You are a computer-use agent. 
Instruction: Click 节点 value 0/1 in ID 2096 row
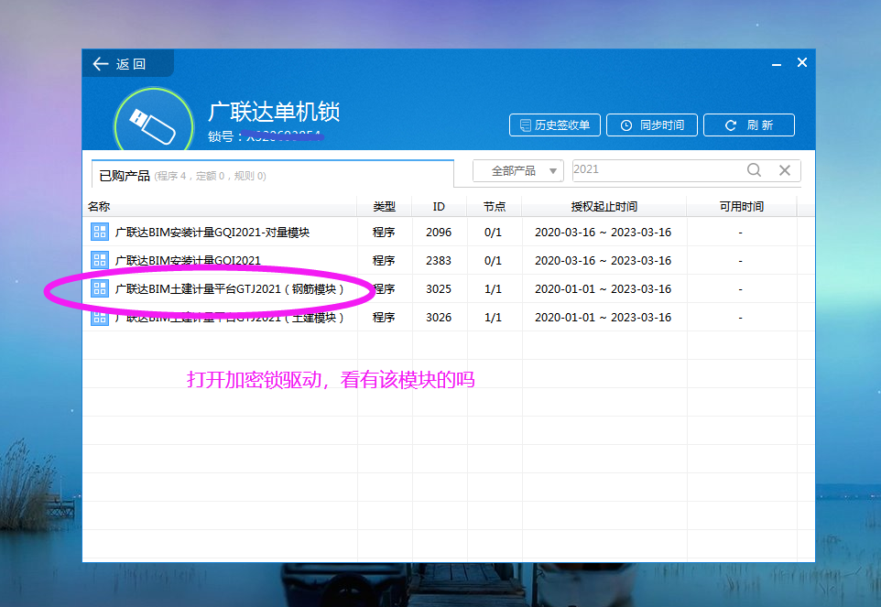tap(493, 233)
